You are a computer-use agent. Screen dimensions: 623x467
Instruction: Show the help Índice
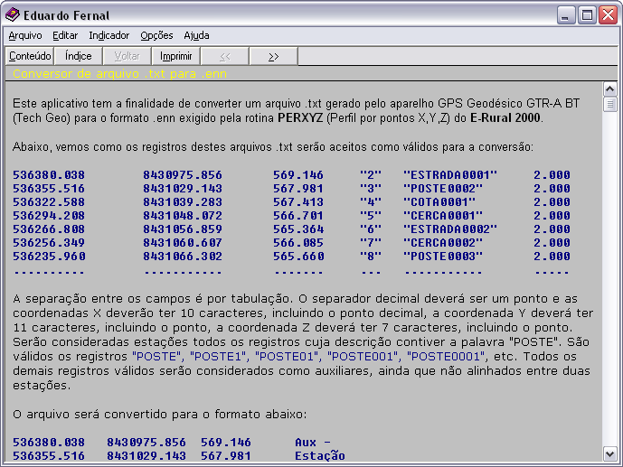(x=79, y=56)
